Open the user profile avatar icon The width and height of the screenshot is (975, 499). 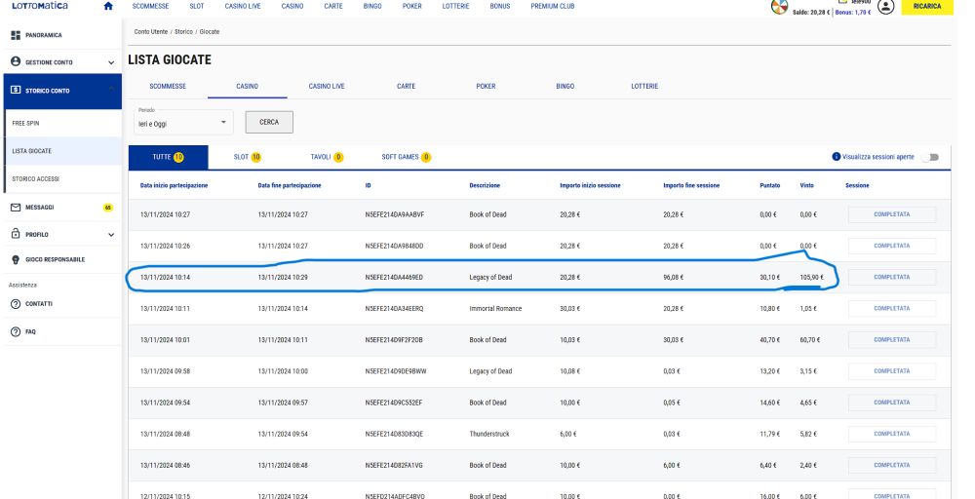click(885, 7)
